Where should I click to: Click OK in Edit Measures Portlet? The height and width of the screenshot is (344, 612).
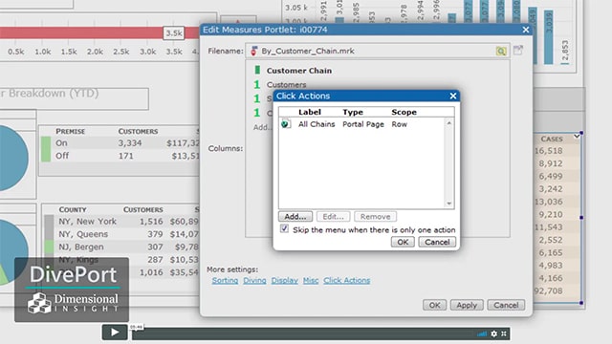point(434,305)
